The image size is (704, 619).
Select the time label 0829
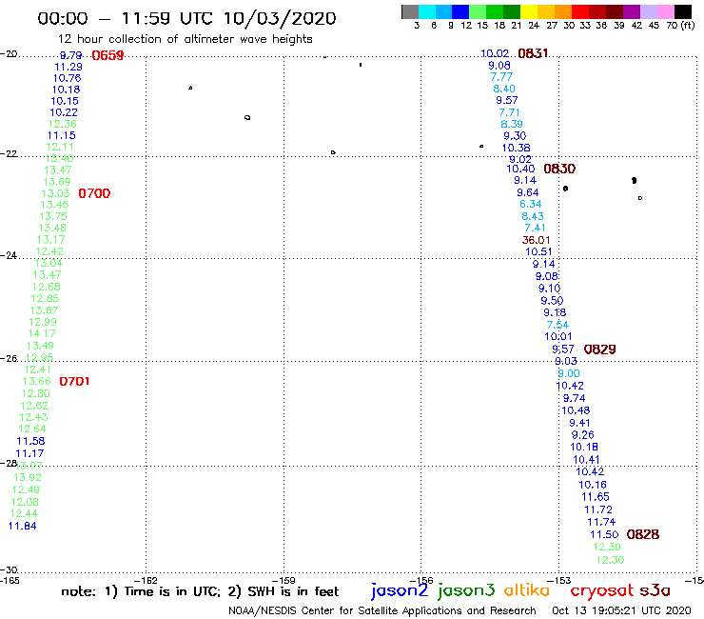(x=600, y=349)
